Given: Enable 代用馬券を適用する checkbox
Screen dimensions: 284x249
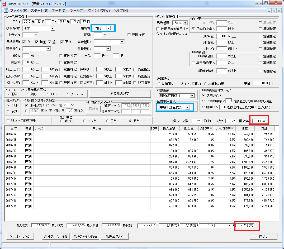Looking at the screenshot, I should 158,29.
